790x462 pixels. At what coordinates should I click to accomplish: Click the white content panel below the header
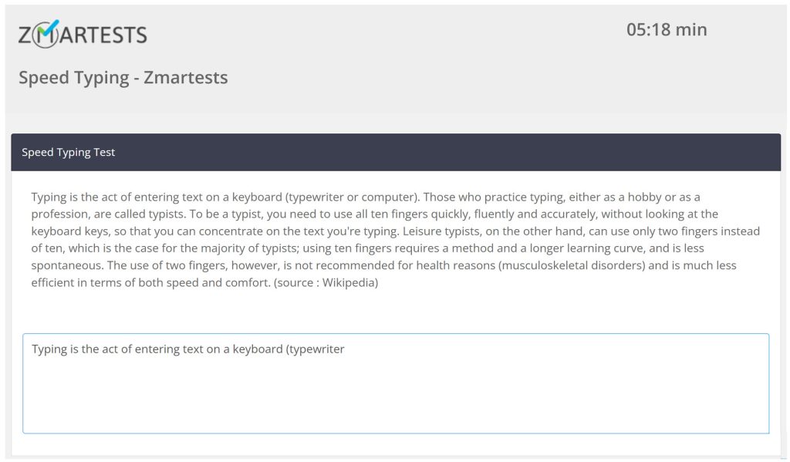tap(395, 309)
